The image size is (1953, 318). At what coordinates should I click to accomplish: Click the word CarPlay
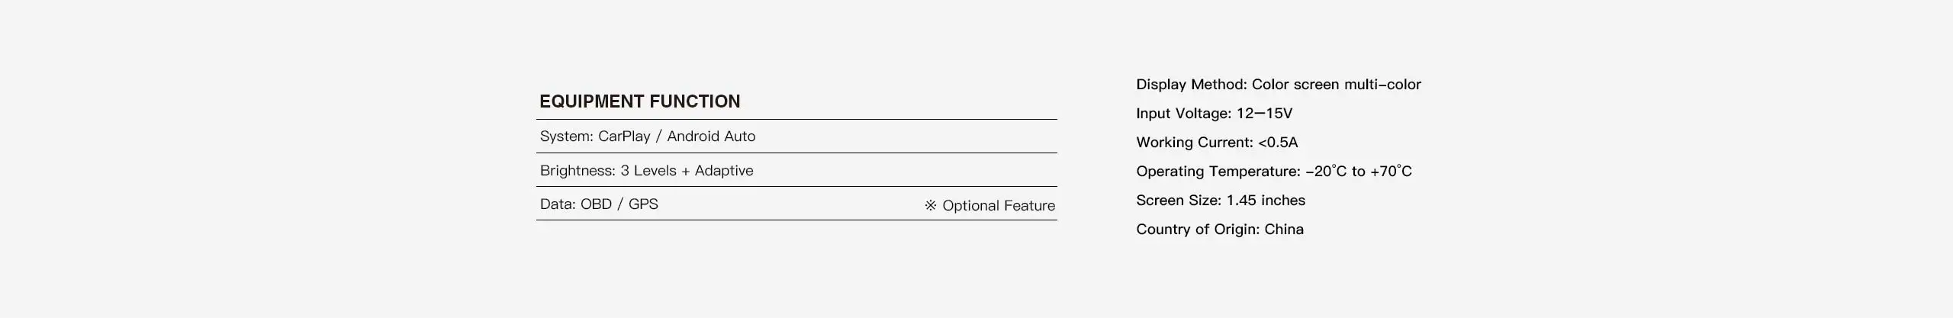pyautogui.click(x=624, y=137)
